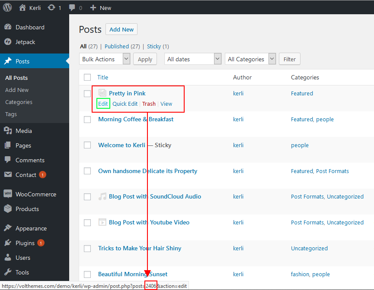Open the updates icon in admin bar
This screenshot has width=374, height=290.
pyautogui.click(x=51, y=8)
